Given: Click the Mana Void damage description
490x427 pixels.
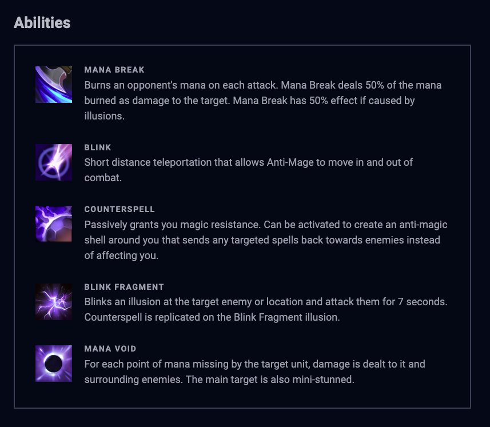Looking at the screenshot, I should (x=254, y=372).
